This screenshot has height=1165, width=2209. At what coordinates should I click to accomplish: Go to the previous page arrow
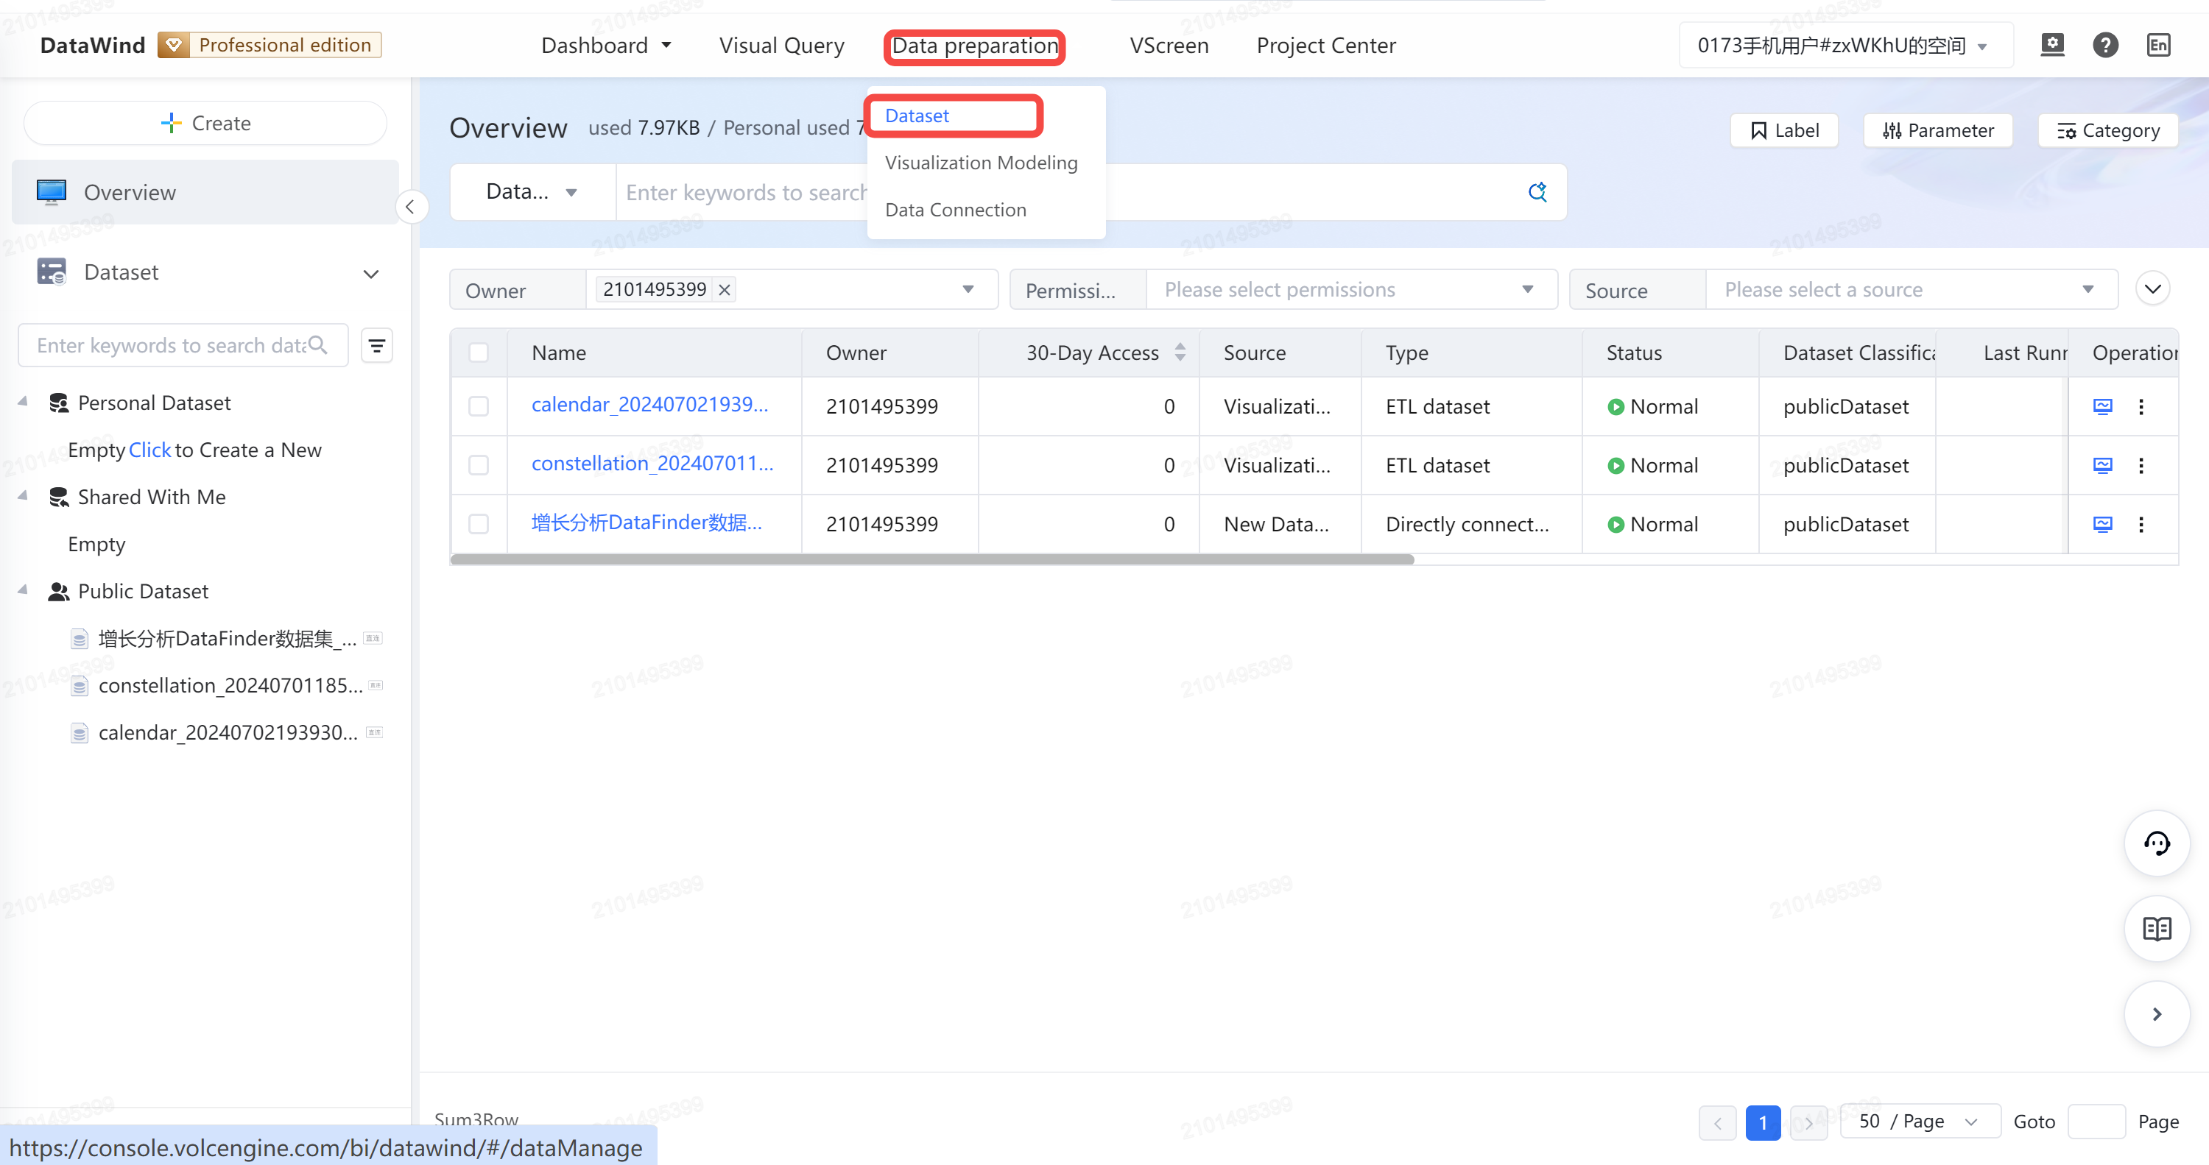click(x=1718, y=1122)
